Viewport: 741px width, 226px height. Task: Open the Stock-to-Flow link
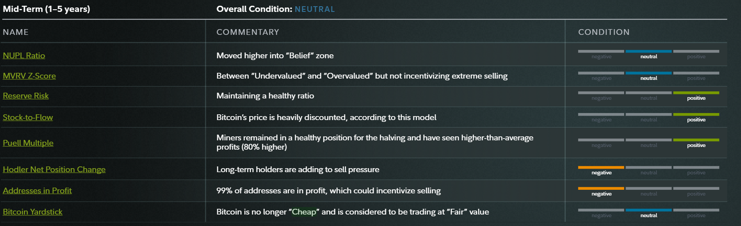point(28,117)
